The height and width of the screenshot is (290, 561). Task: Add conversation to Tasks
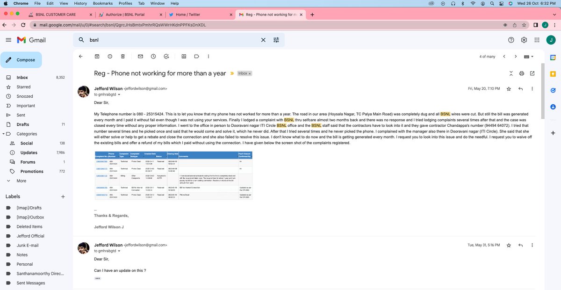[x=166, y=56]
